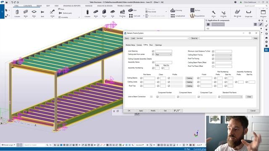
Task: Open the More wrench tool
Action: (x=214, y=14)
